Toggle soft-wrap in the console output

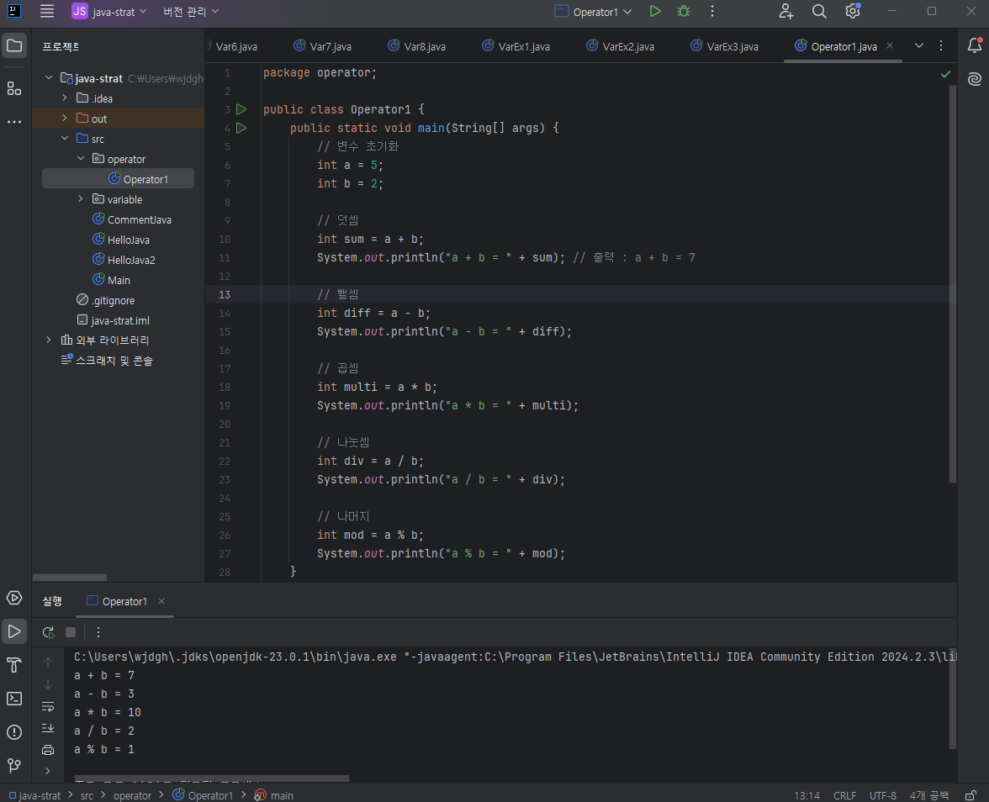click(x=48, y=706)
